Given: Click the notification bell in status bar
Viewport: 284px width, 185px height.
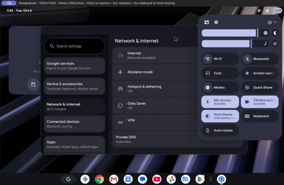Looking at the screenshot, I should pos(267,11).
